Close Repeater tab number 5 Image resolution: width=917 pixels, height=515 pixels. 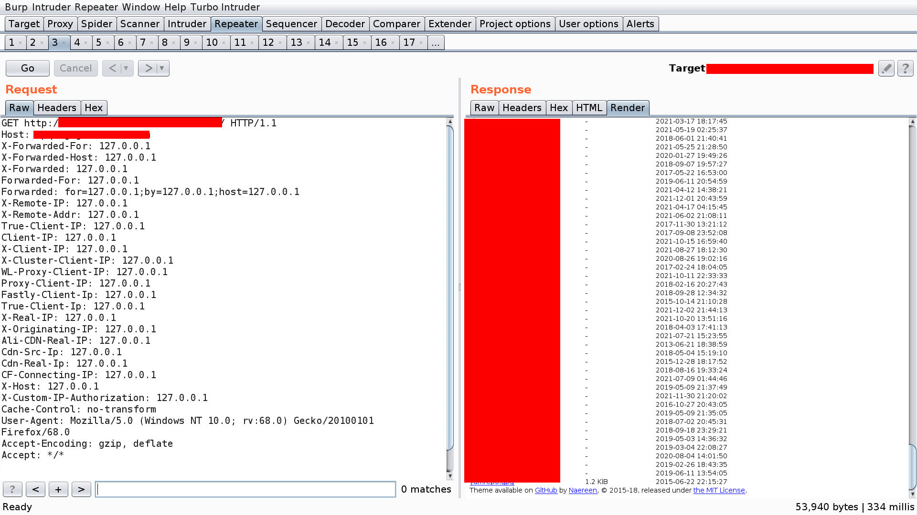(x=107, y=43)
